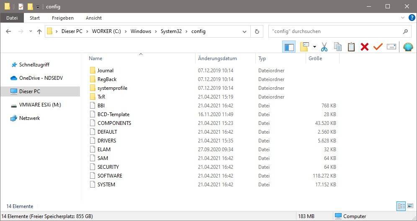Sort files by the Änderungsdatum column header
This screenshot has height=221, width=417.
coord(217,58)
